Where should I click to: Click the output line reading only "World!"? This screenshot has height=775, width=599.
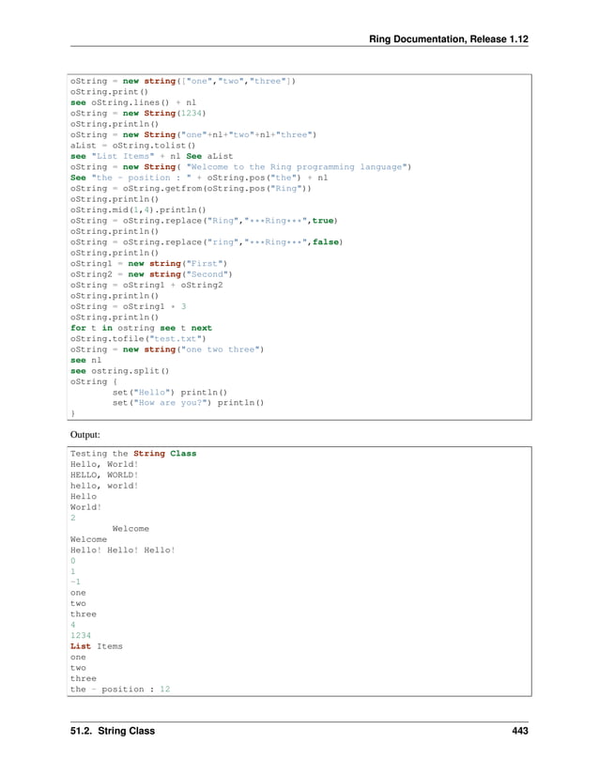click(86, 507)
